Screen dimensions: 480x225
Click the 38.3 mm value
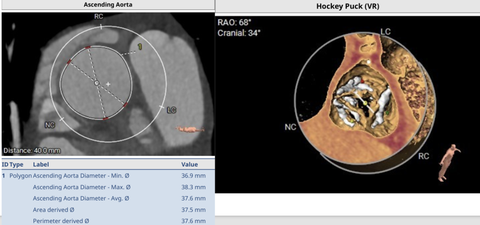tap(193, 187)
